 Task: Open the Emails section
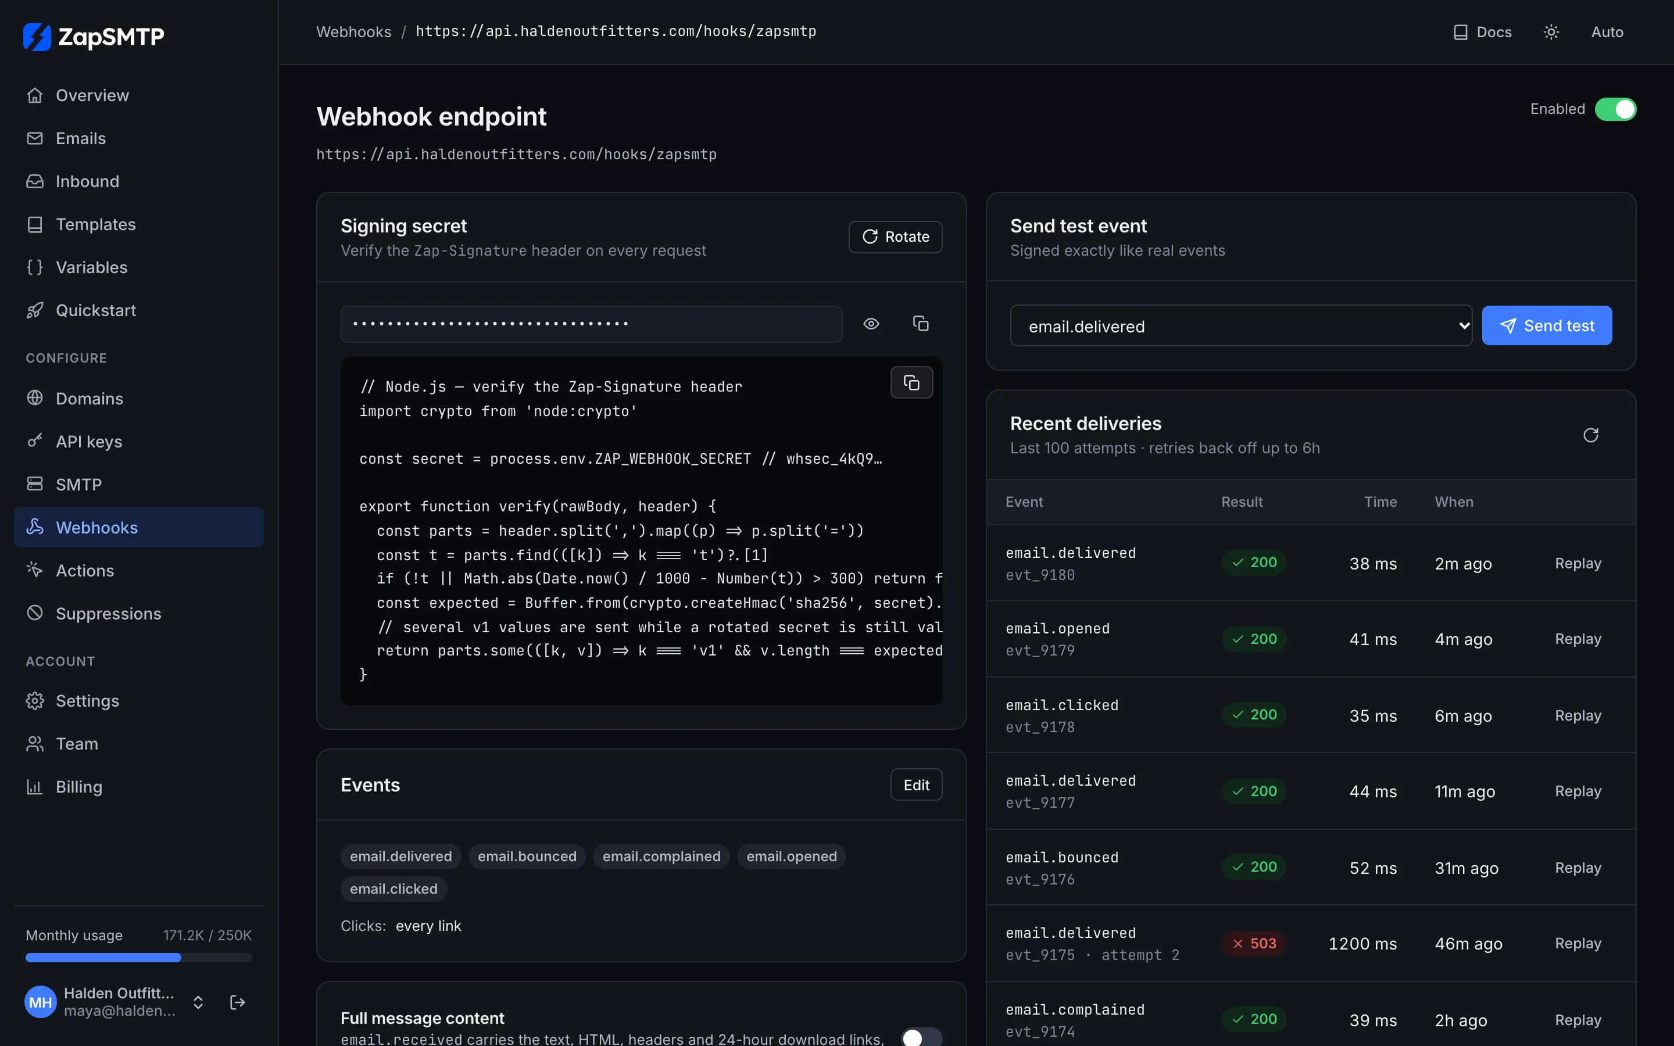138,138
